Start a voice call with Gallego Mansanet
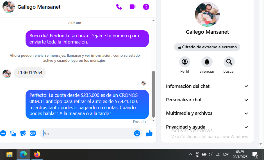The width and height of the screenshot is (264, 160). tap(119, 7)
